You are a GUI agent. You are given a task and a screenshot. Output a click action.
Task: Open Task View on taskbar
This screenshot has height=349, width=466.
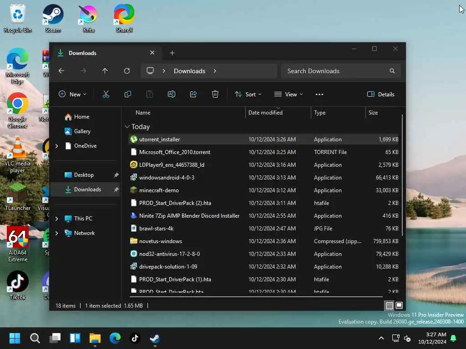coord(55,338)
